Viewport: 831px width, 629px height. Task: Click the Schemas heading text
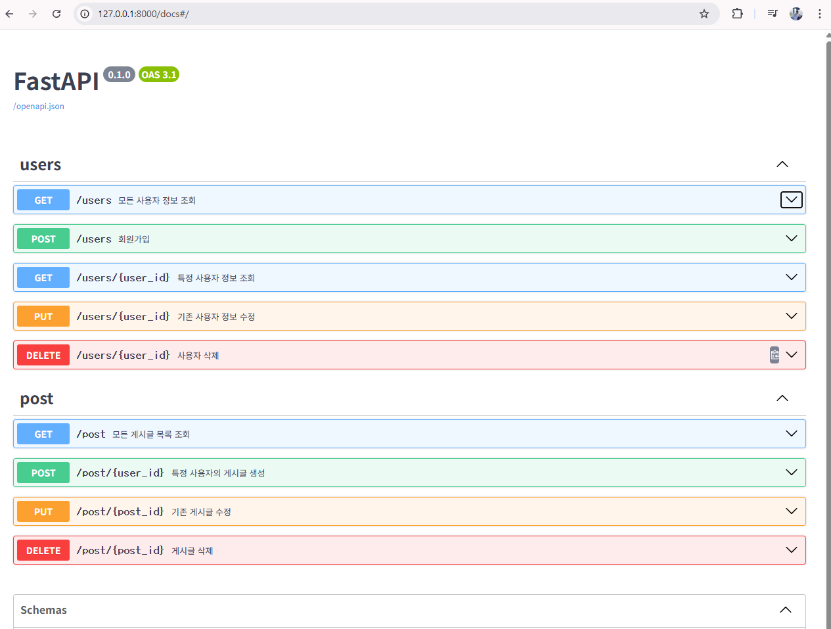pyautogui.click(x=43, y=610)
